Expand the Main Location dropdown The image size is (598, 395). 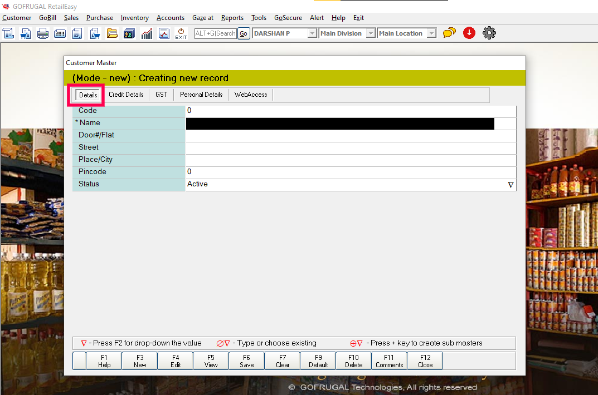[431, 33]
